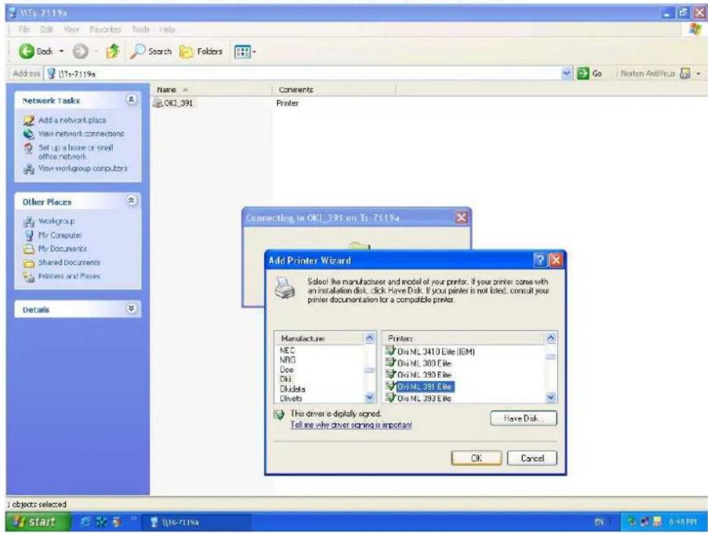The image size is (708, 533).
Task: Open Workgroup in Other Places
Action: tap(56, 221)
